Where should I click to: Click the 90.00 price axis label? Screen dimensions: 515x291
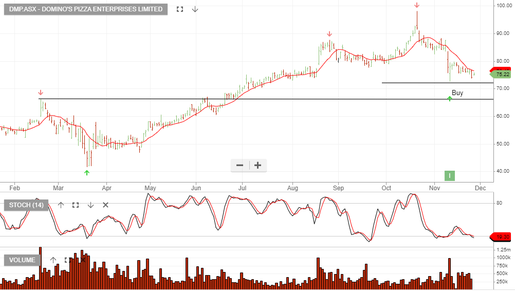pyautogui.click(x=503, y=33)
